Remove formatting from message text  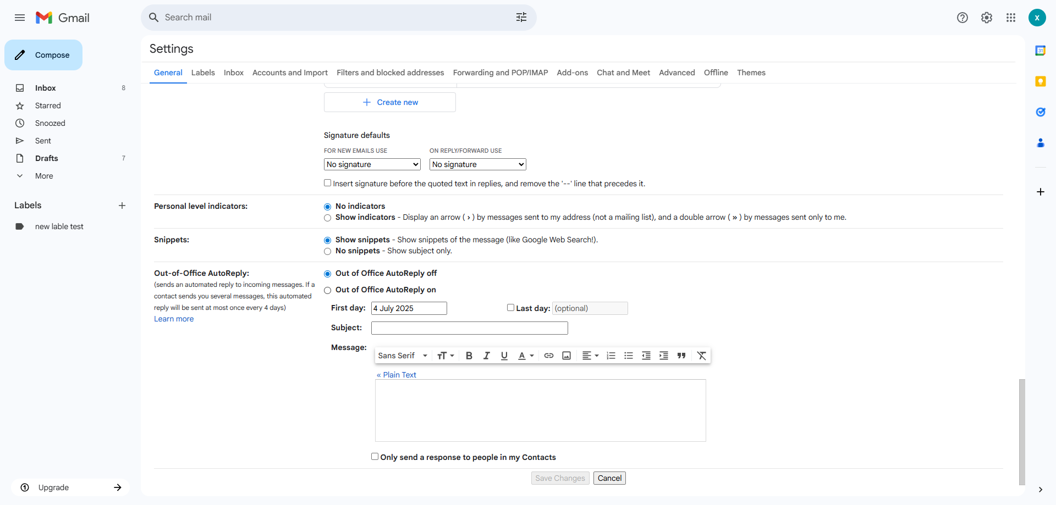pos(702,356)
